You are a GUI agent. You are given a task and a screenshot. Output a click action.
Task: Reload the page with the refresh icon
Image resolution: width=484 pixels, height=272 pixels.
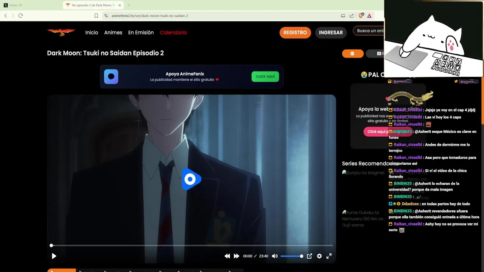pos(20,15)
